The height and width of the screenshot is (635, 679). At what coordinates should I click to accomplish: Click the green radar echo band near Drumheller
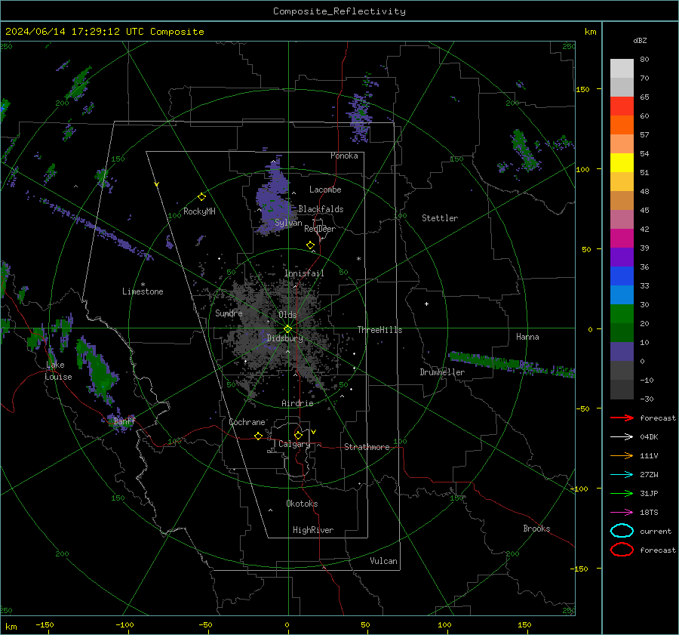(x=511, y=364)
